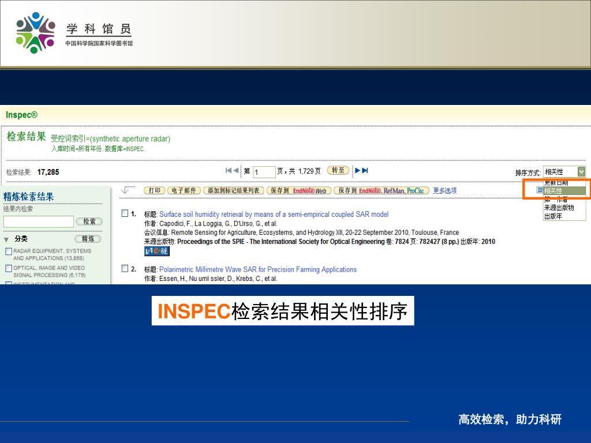This screenshot has height=443, width=591.
Task: Click the Inspec® database heading
Action: (x=21, y=115)
